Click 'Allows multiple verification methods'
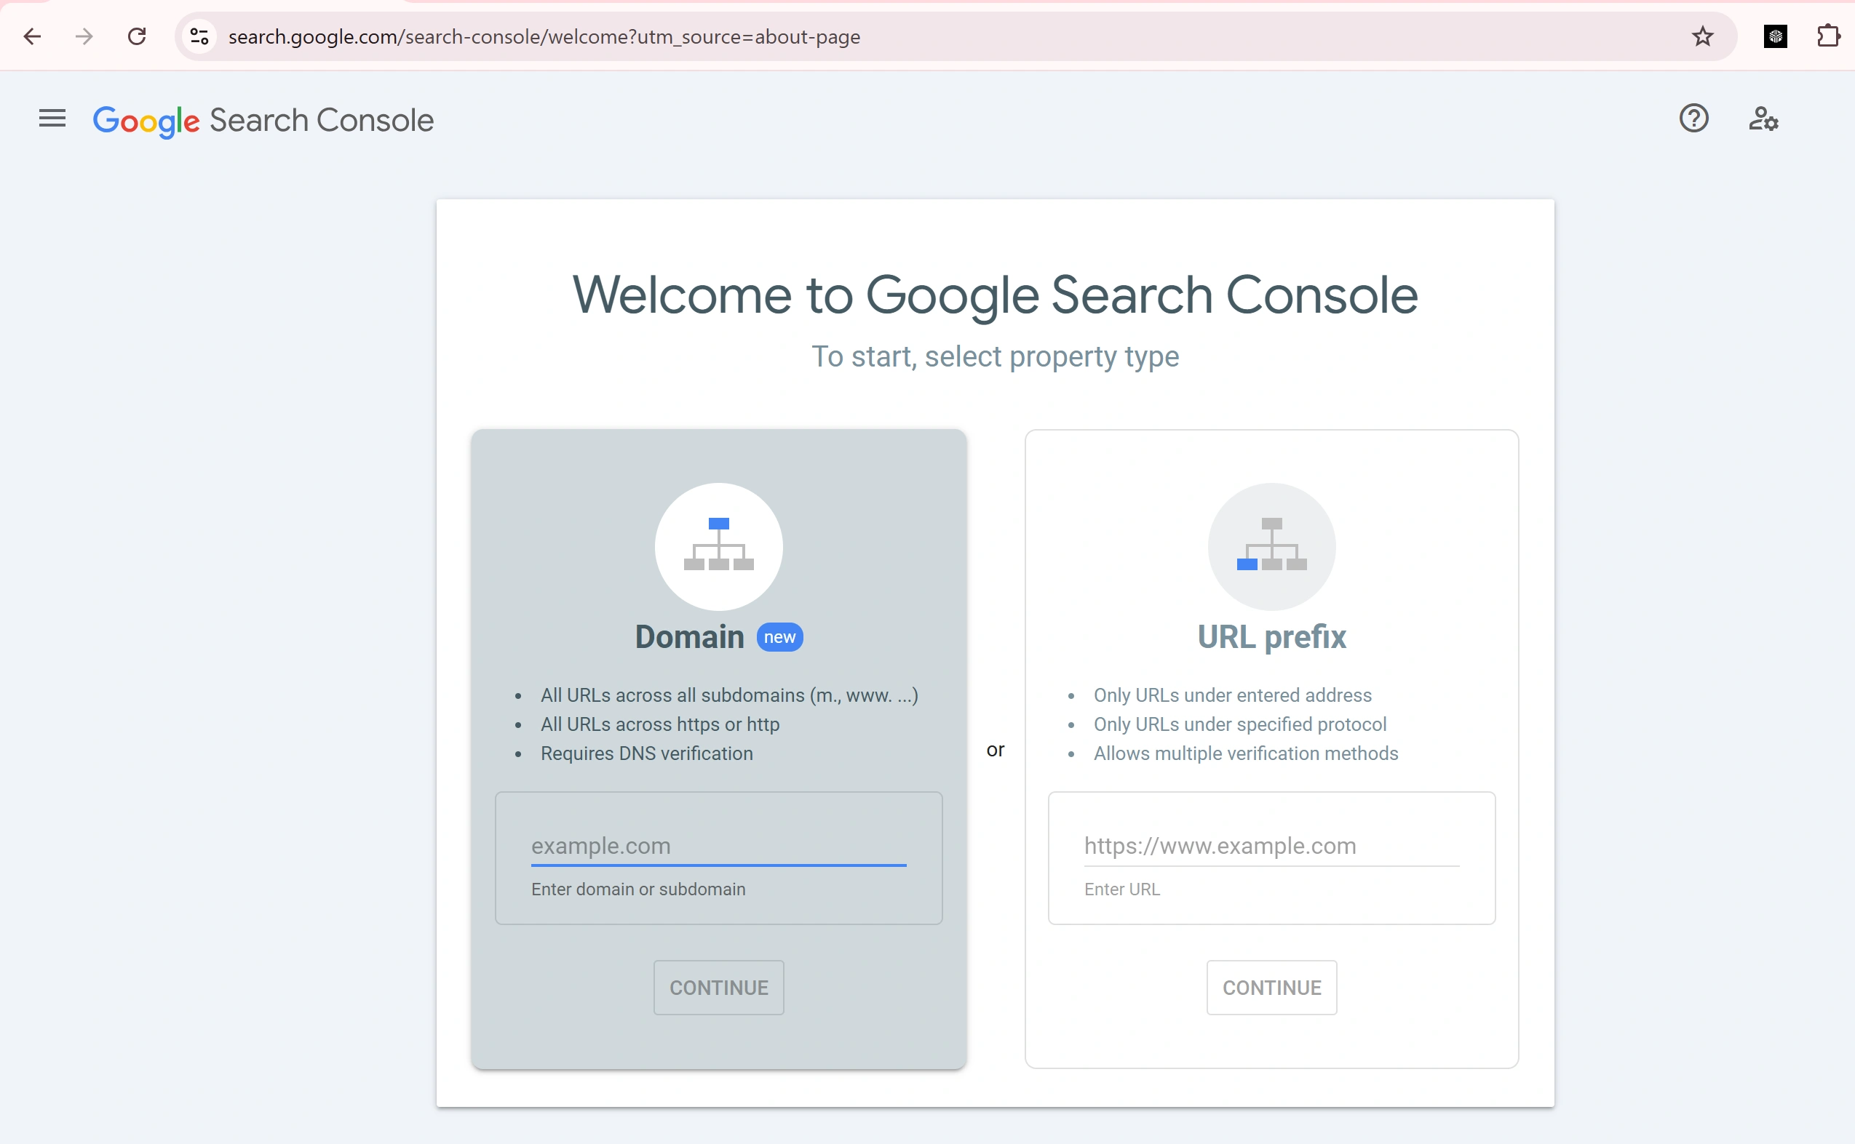Image resolution: width=1855 pixels, height=1144 pixels. coord(1245,753)
